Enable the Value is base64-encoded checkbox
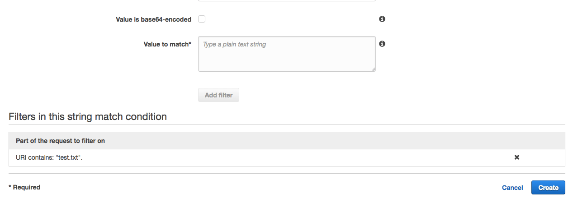The height and width of the screenshot is (203, 573). point(202,19)
